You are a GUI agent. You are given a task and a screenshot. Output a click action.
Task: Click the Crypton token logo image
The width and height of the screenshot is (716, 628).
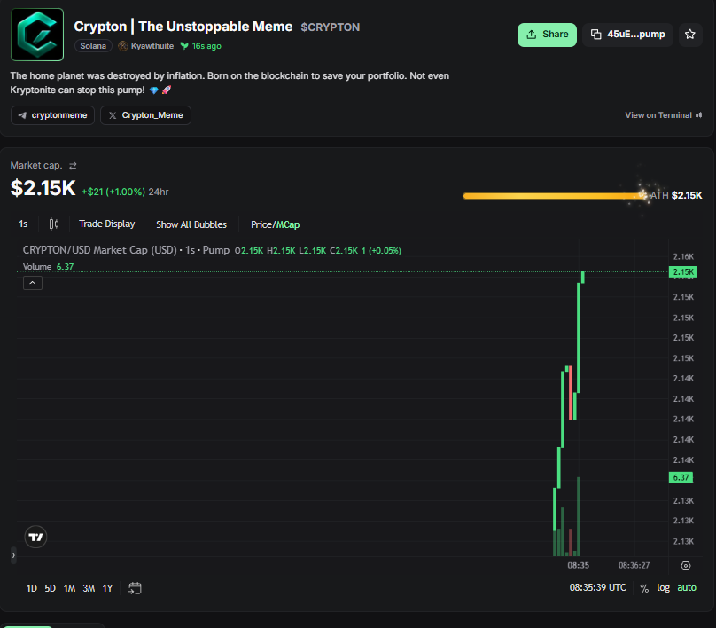pos(37,35)
